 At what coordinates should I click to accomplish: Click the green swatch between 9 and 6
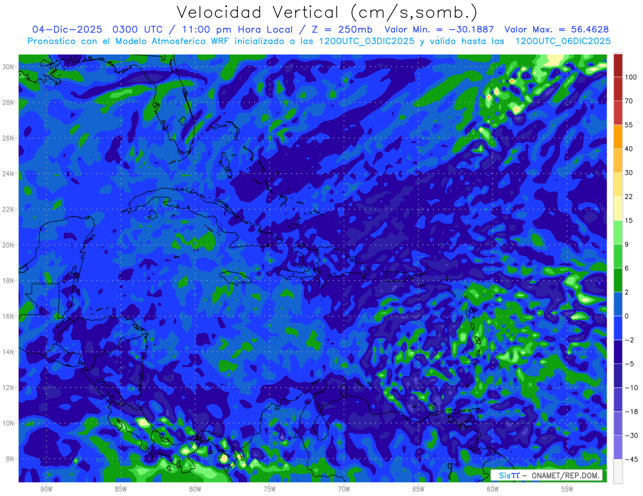pyautogui.click(x=618, y=256)
